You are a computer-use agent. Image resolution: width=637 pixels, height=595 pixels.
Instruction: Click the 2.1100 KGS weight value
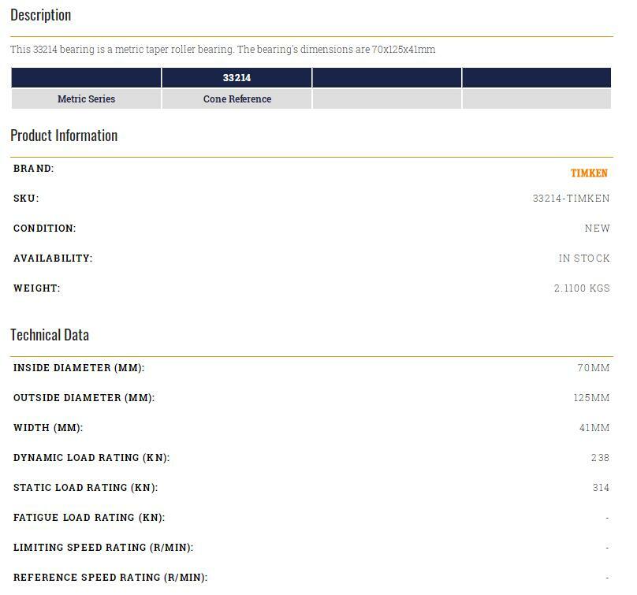pyautogui.click(x=581, y=288)
